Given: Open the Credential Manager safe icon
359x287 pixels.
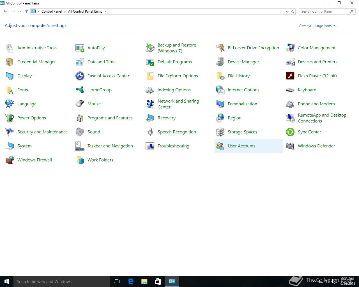Looking at the screenshot, I should pyautogui.click(x=10, y=62).
